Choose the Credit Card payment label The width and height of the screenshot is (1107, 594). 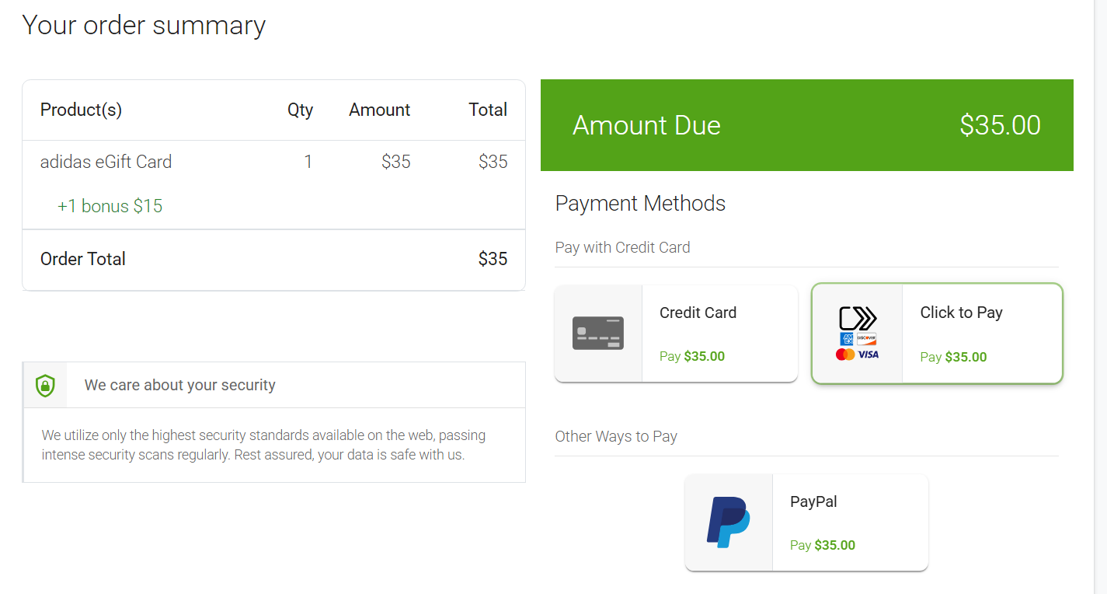pyautogui.click(x=698, y=313)
